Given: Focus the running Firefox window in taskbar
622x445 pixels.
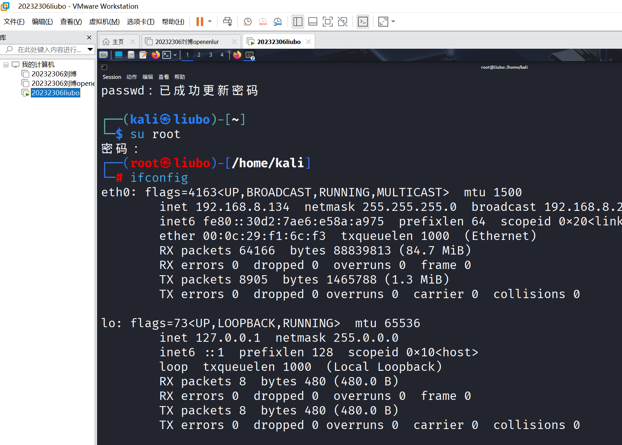Looking at the screenshot, I should 237,55.
